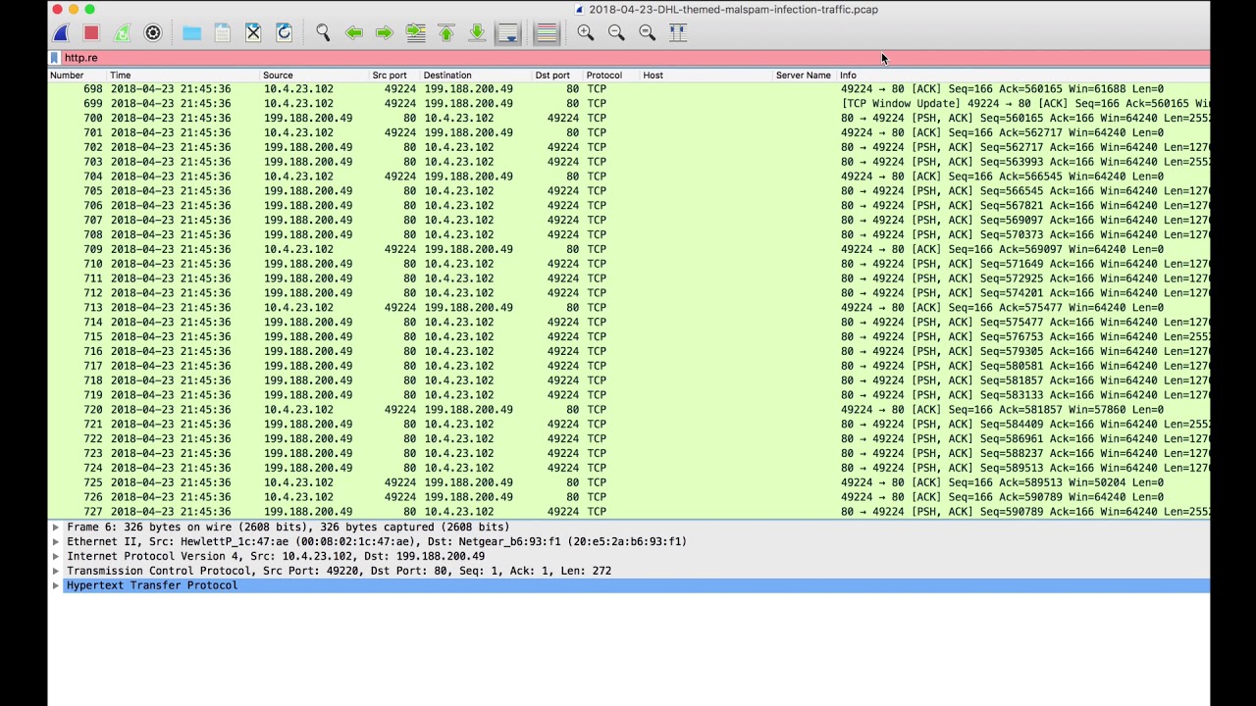The height and width of the screenshot is (706, 1256).
Task: Click Info text of packet 722
Action: tap(1024, 438)
